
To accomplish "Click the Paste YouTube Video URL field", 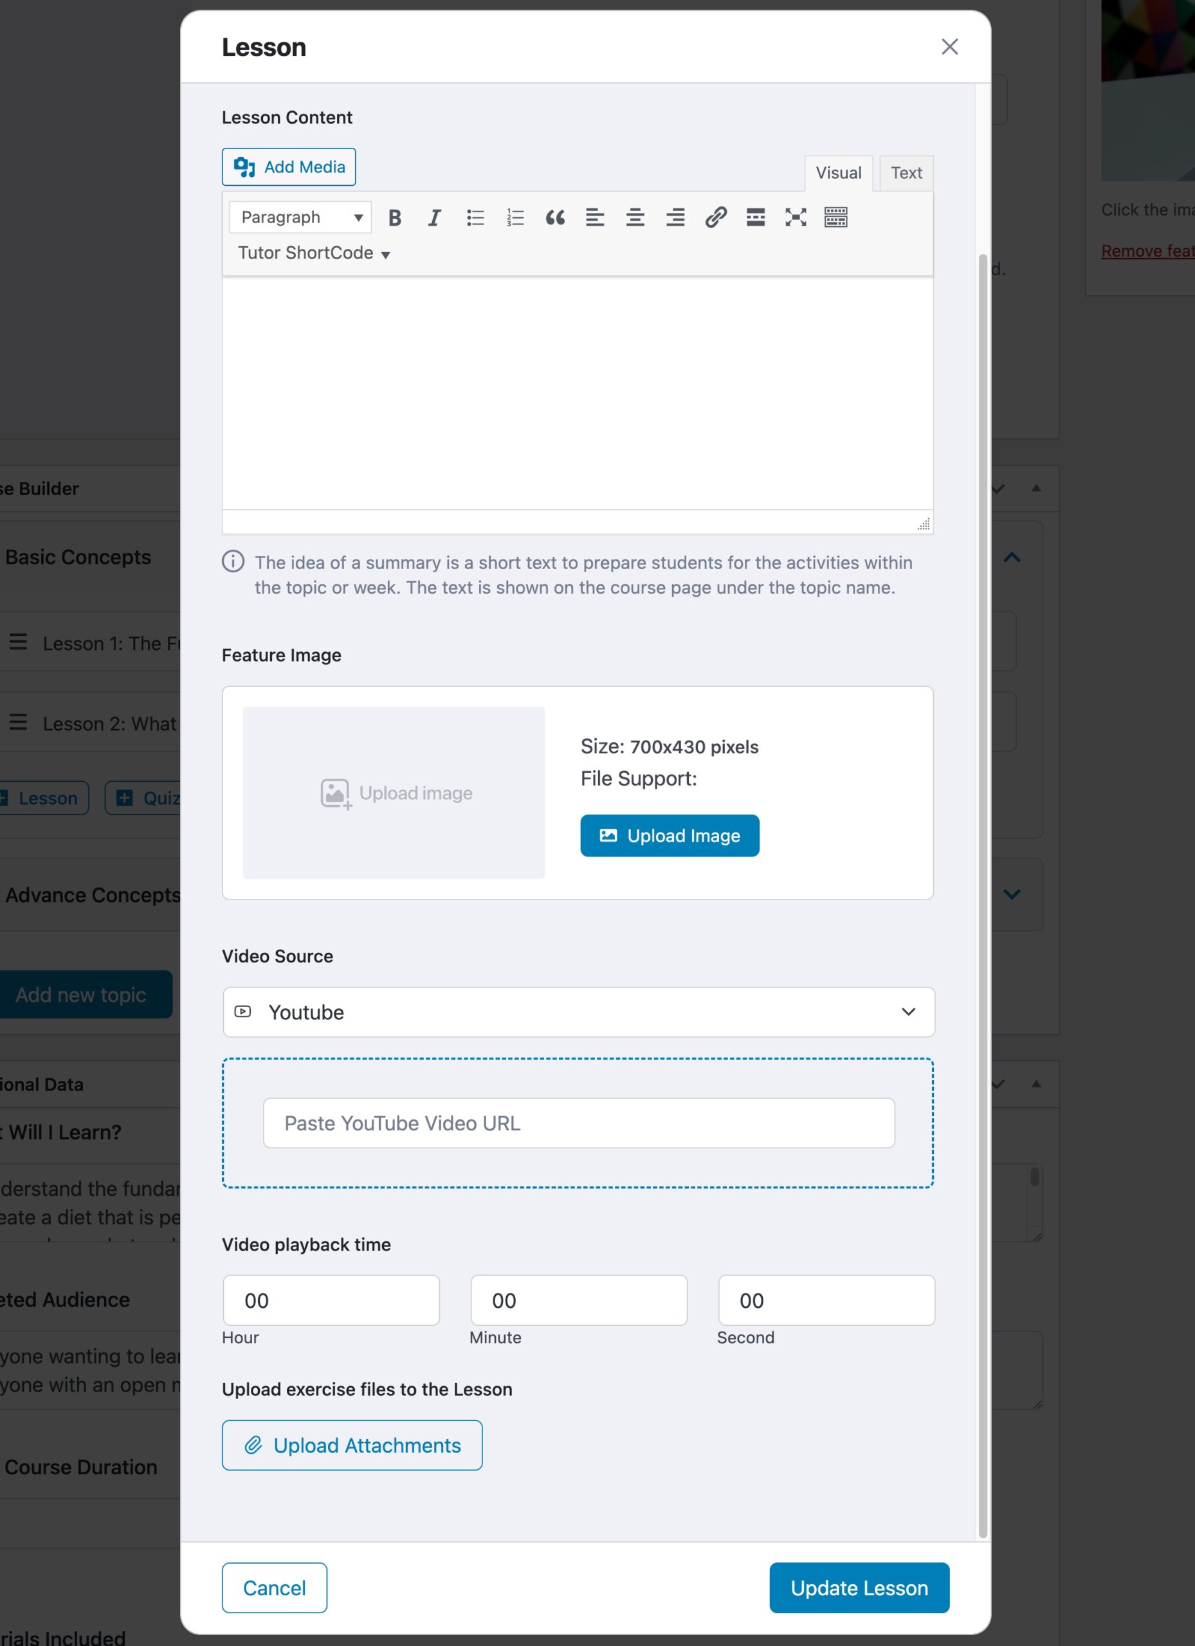I will (x=579, y=1123).
